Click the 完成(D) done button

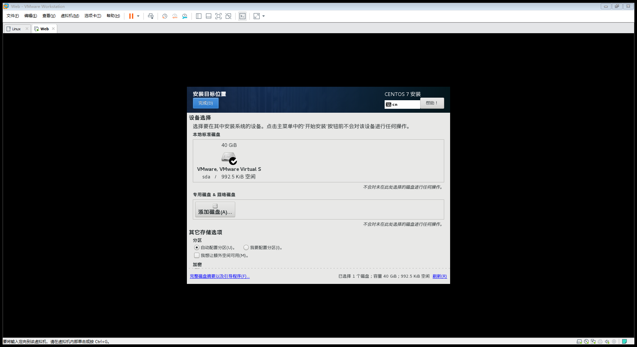pyautogui.click(x=206, y=103)
